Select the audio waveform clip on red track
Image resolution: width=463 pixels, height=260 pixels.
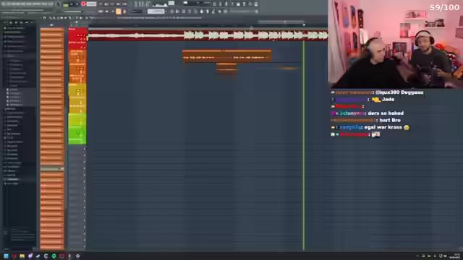[208, 35]
